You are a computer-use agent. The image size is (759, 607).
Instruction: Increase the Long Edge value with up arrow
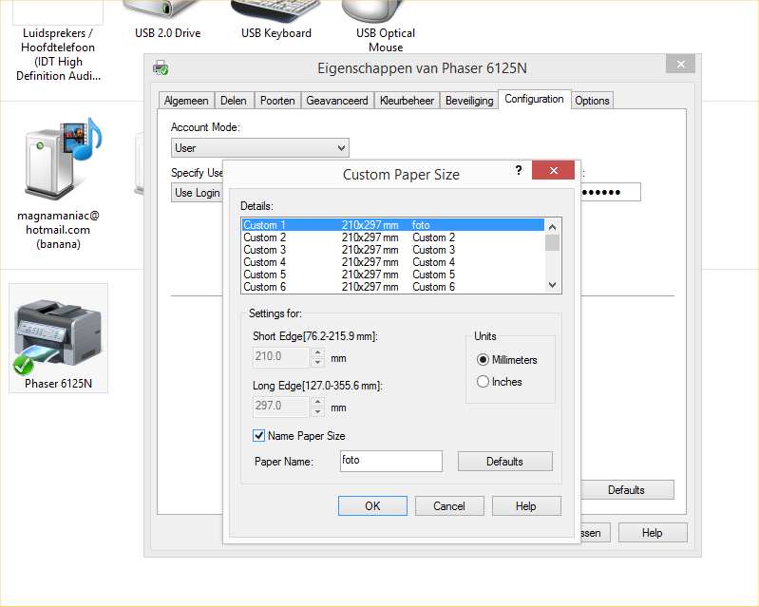click(317, 402)
